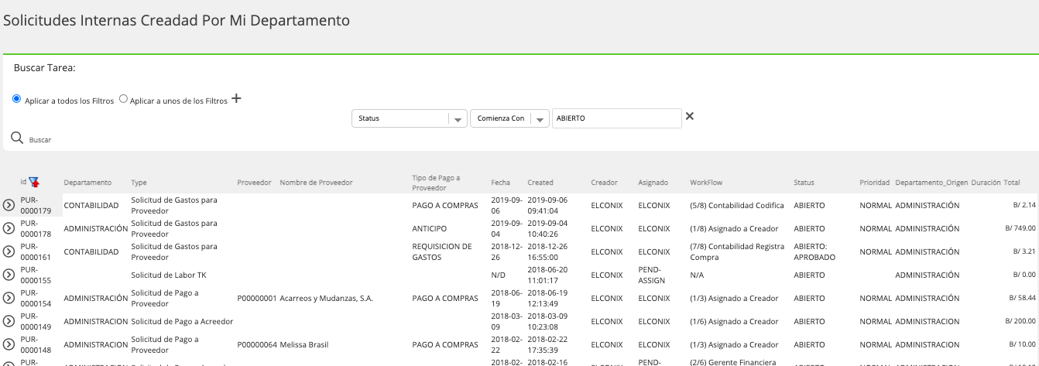Click the PUR-0000154 id cell

(36, 298)
